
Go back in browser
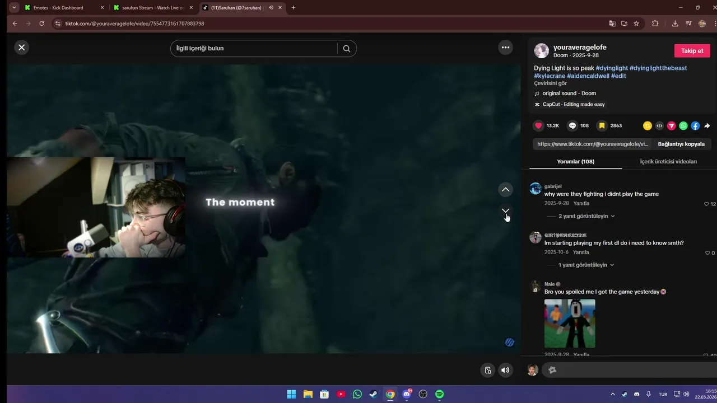[x=15, y=24]
